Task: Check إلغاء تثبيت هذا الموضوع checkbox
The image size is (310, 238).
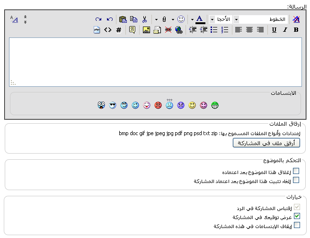Action: click(296, 180)
